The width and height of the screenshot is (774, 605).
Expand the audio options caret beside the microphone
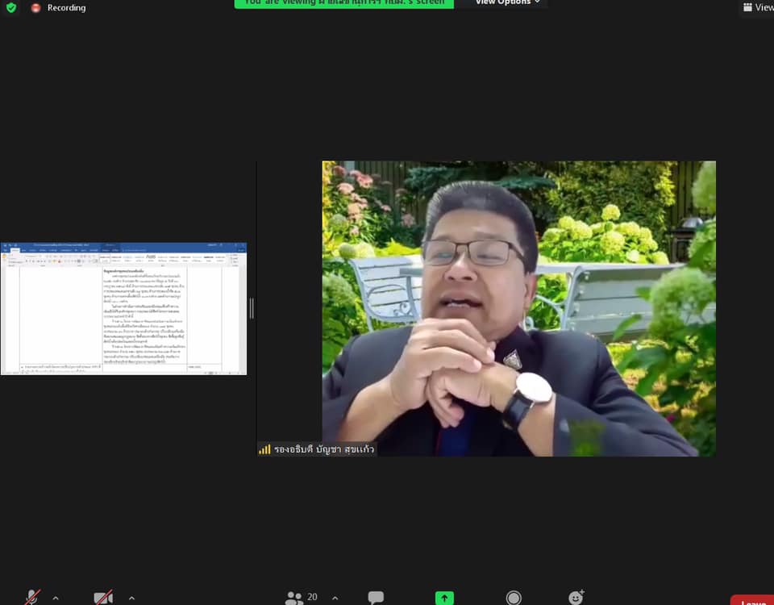[56, 598]
